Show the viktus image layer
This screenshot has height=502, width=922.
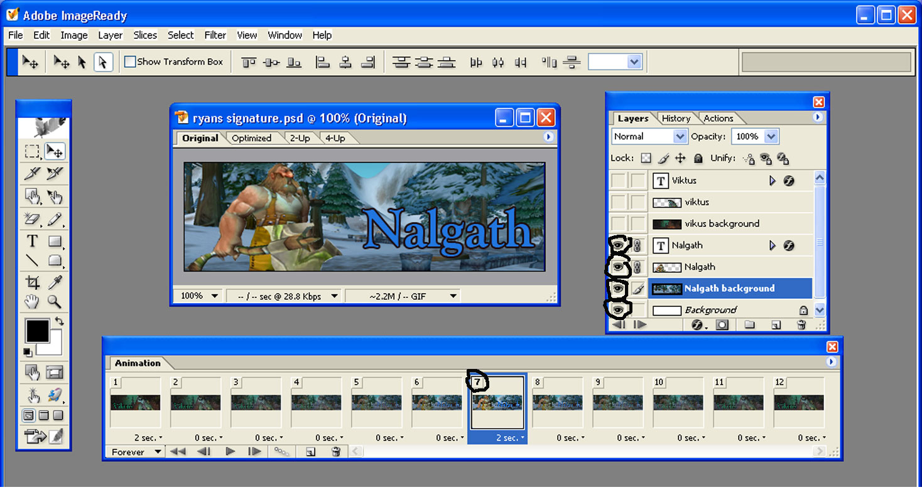(x=619, y=202)
